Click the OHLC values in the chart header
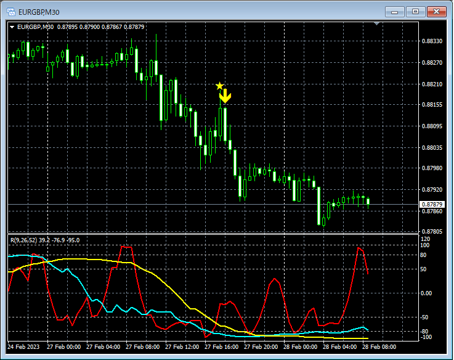This screenshot has height=360, width=454. tap(101, 27)
